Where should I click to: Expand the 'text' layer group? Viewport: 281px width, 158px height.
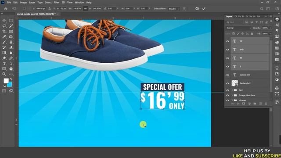[232, 90]
